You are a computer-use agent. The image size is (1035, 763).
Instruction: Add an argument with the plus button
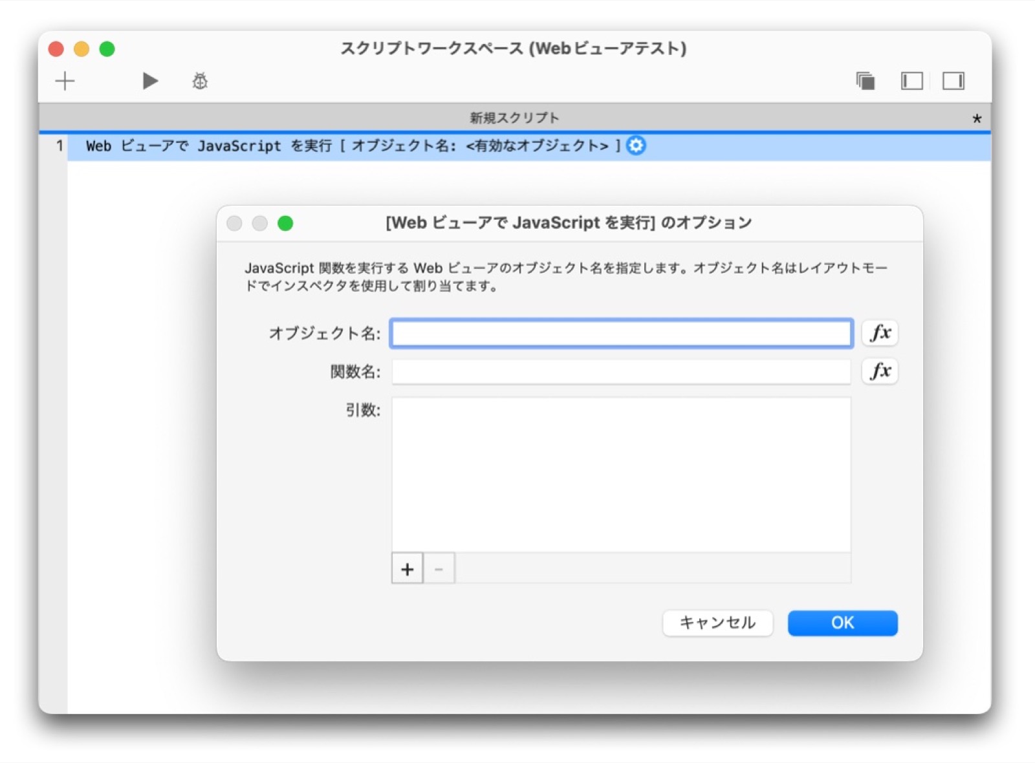pos(407,568)
